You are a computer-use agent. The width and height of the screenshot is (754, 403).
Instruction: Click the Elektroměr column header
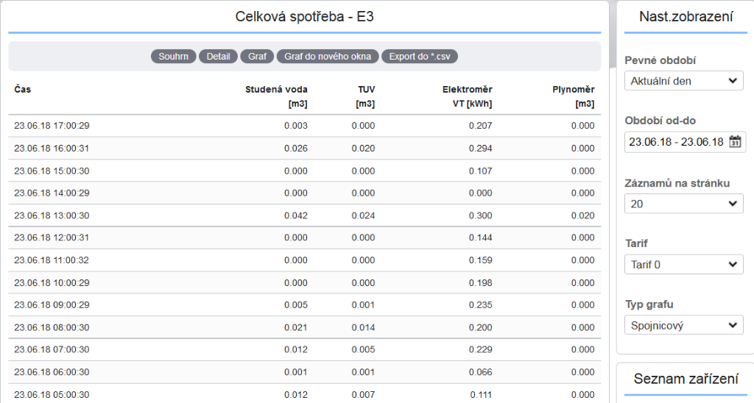point(468,96)
